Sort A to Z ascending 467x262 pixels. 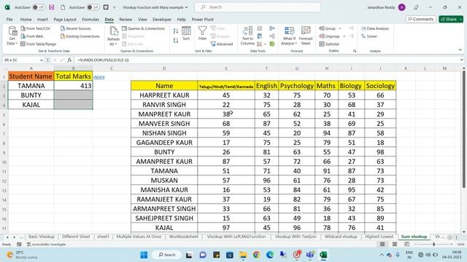176,31
